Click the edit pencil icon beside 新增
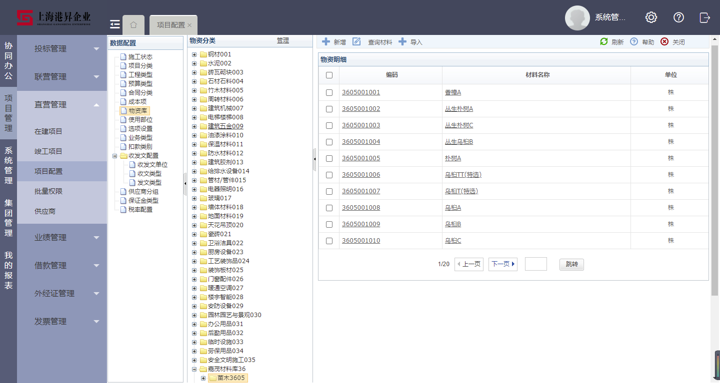Screen dimensions: 720x383 pos(356,41)
